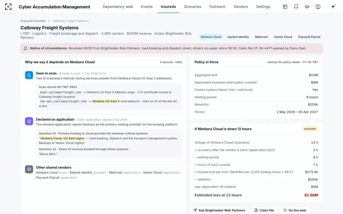Select the Payvault Payroll vendor chip

point(309,37)
